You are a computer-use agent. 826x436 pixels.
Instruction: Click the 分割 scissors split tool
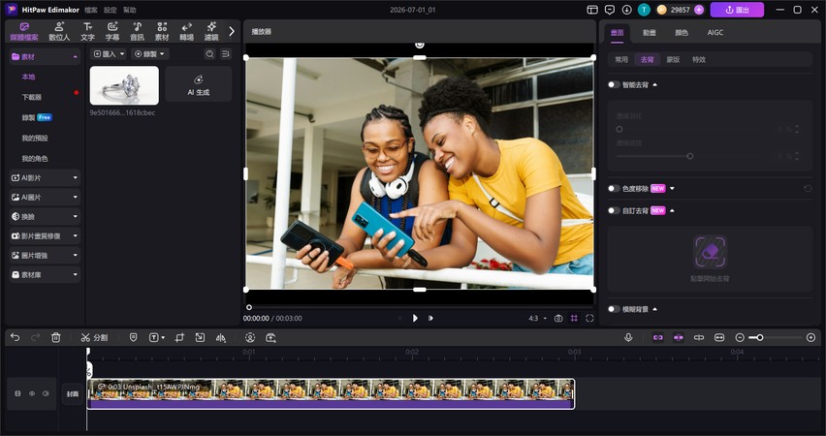tap(94, 337)
